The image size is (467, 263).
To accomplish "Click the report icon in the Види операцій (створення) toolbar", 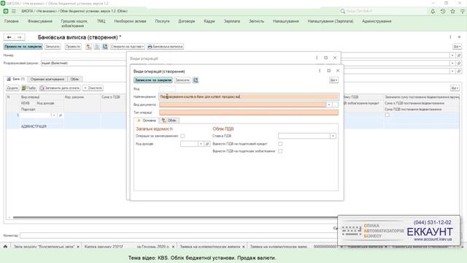I will coord(196,80).
